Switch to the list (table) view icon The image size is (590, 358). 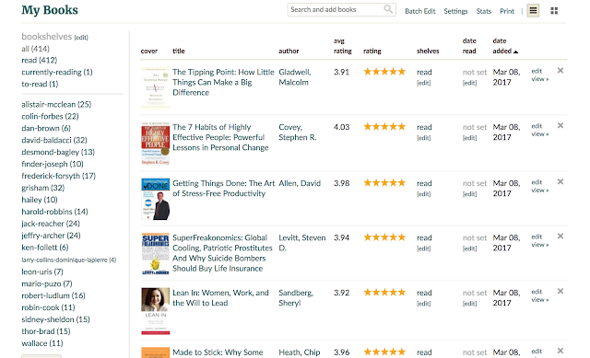click(533, 10)
